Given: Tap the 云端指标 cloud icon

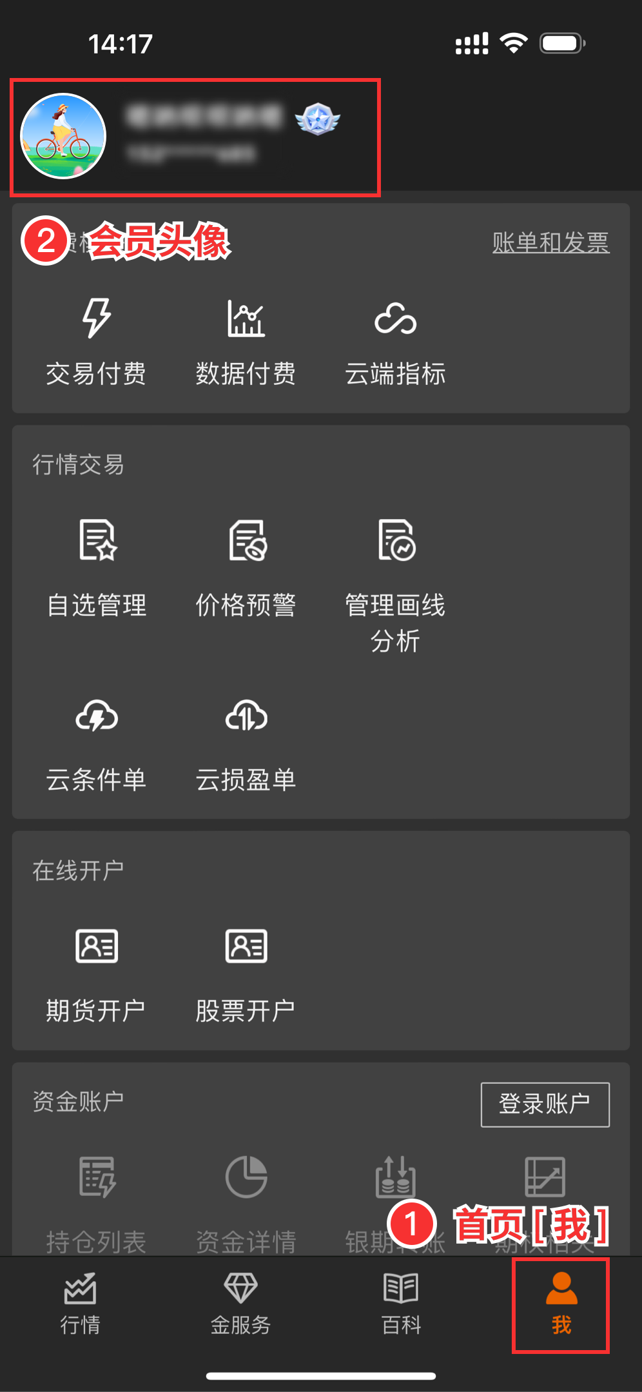Looking at the screenshot, I should [395, 319].
